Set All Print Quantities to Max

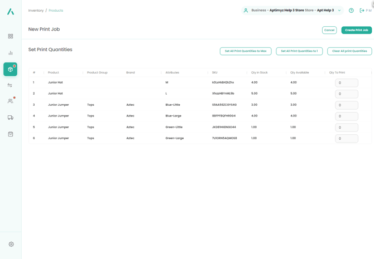pyautogui.click(x=246, y=51)
